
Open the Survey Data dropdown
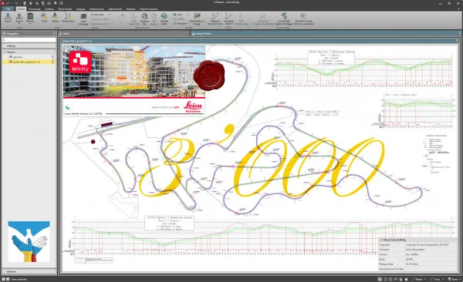[x=100, y=15]
